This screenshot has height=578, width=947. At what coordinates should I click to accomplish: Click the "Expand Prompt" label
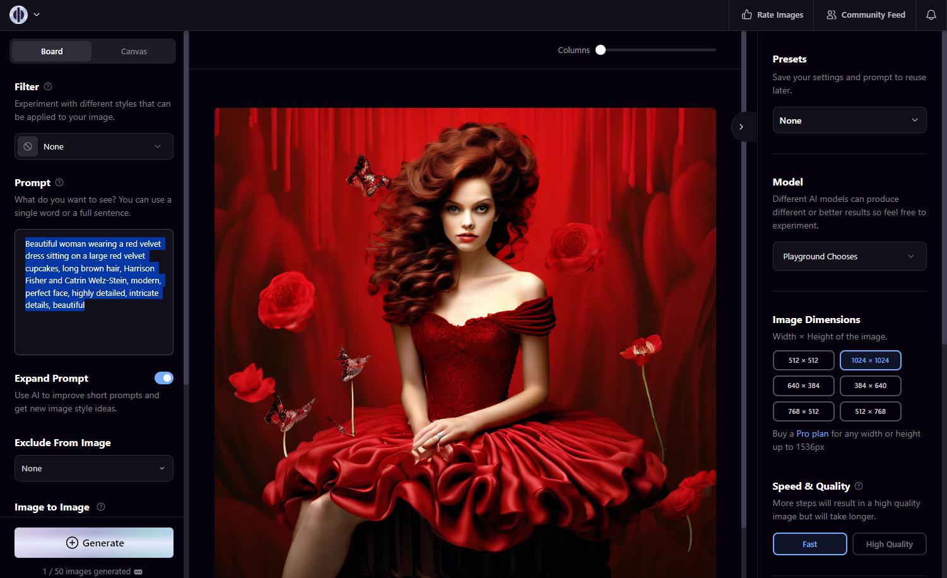[51, 378]
